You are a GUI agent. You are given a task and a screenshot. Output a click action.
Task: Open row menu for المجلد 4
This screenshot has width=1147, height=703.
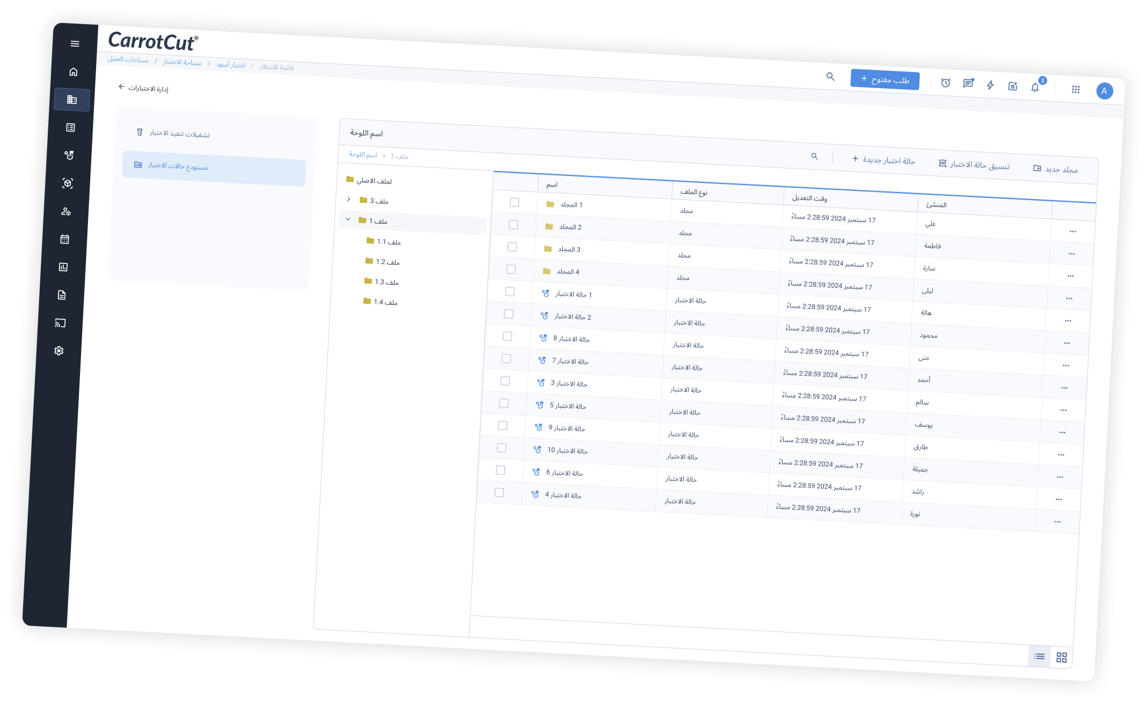click(x=1069, y=298)
